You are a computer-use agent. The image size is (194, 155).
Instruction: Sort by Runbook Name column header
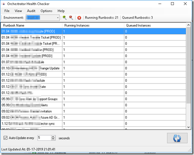[32, 25]
